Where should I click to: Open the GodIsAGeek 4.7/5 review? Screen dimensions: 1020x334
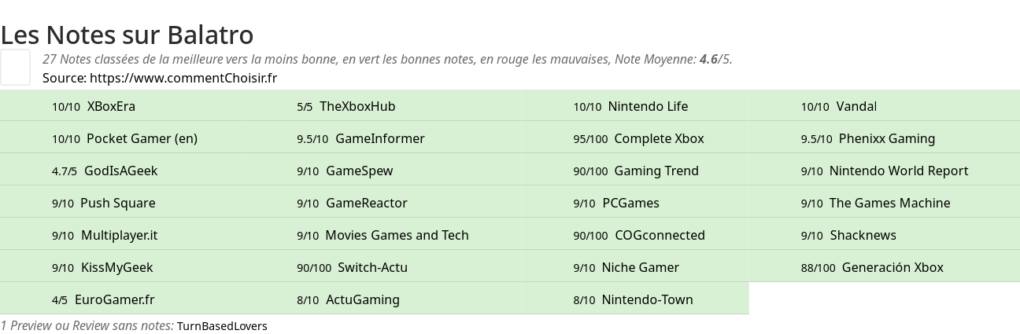click(x=121, y=171)
